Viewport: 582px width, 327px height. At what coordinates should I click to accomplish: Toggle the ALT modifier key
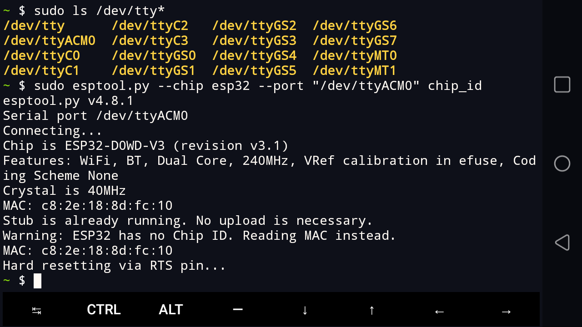pyautogui.click(x=171, y=310)
